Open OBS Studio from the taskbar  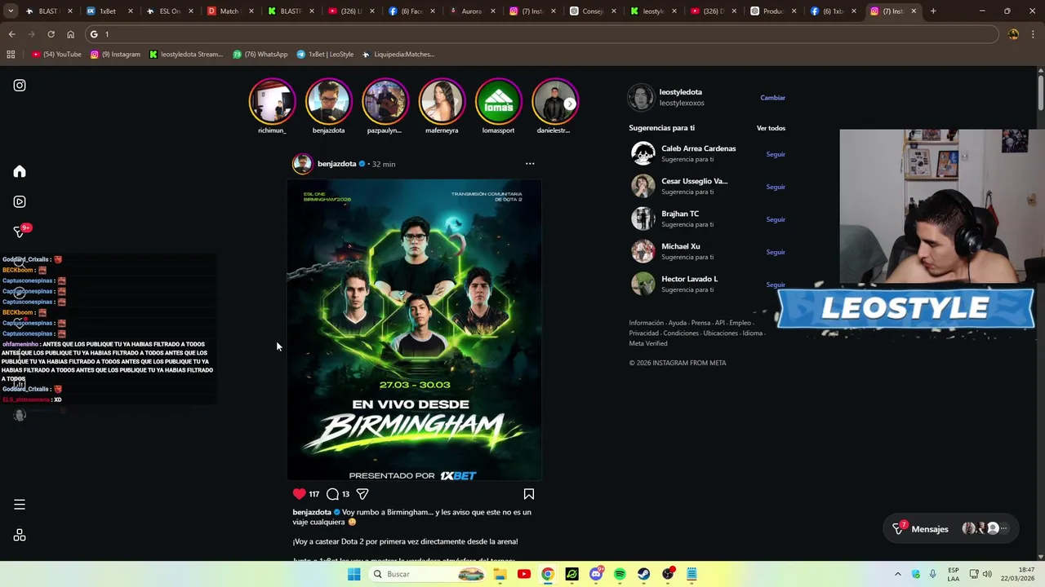[x=668, y=574]
